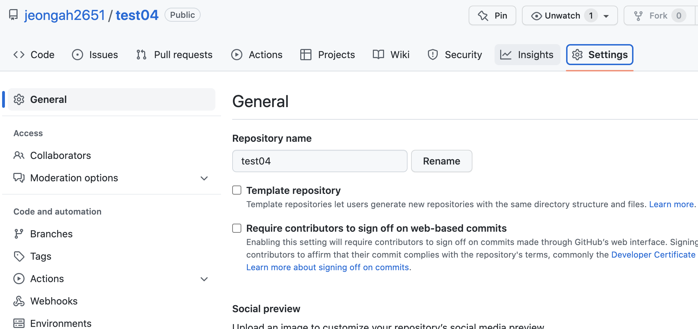Click the Rename button

pos(442,161)
